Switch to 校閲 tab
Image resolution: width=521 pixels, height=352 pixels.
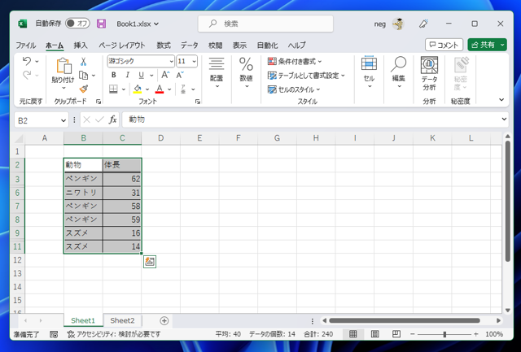pos(215,46)
